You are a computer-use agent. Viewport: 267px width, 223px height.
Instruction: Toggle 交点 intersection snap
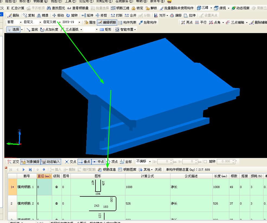[71, 161]
